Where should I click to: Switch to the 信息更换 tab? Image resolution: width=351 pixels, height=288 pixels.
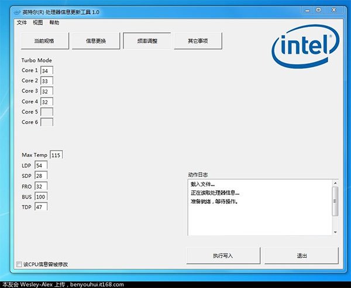click(96, 41)
